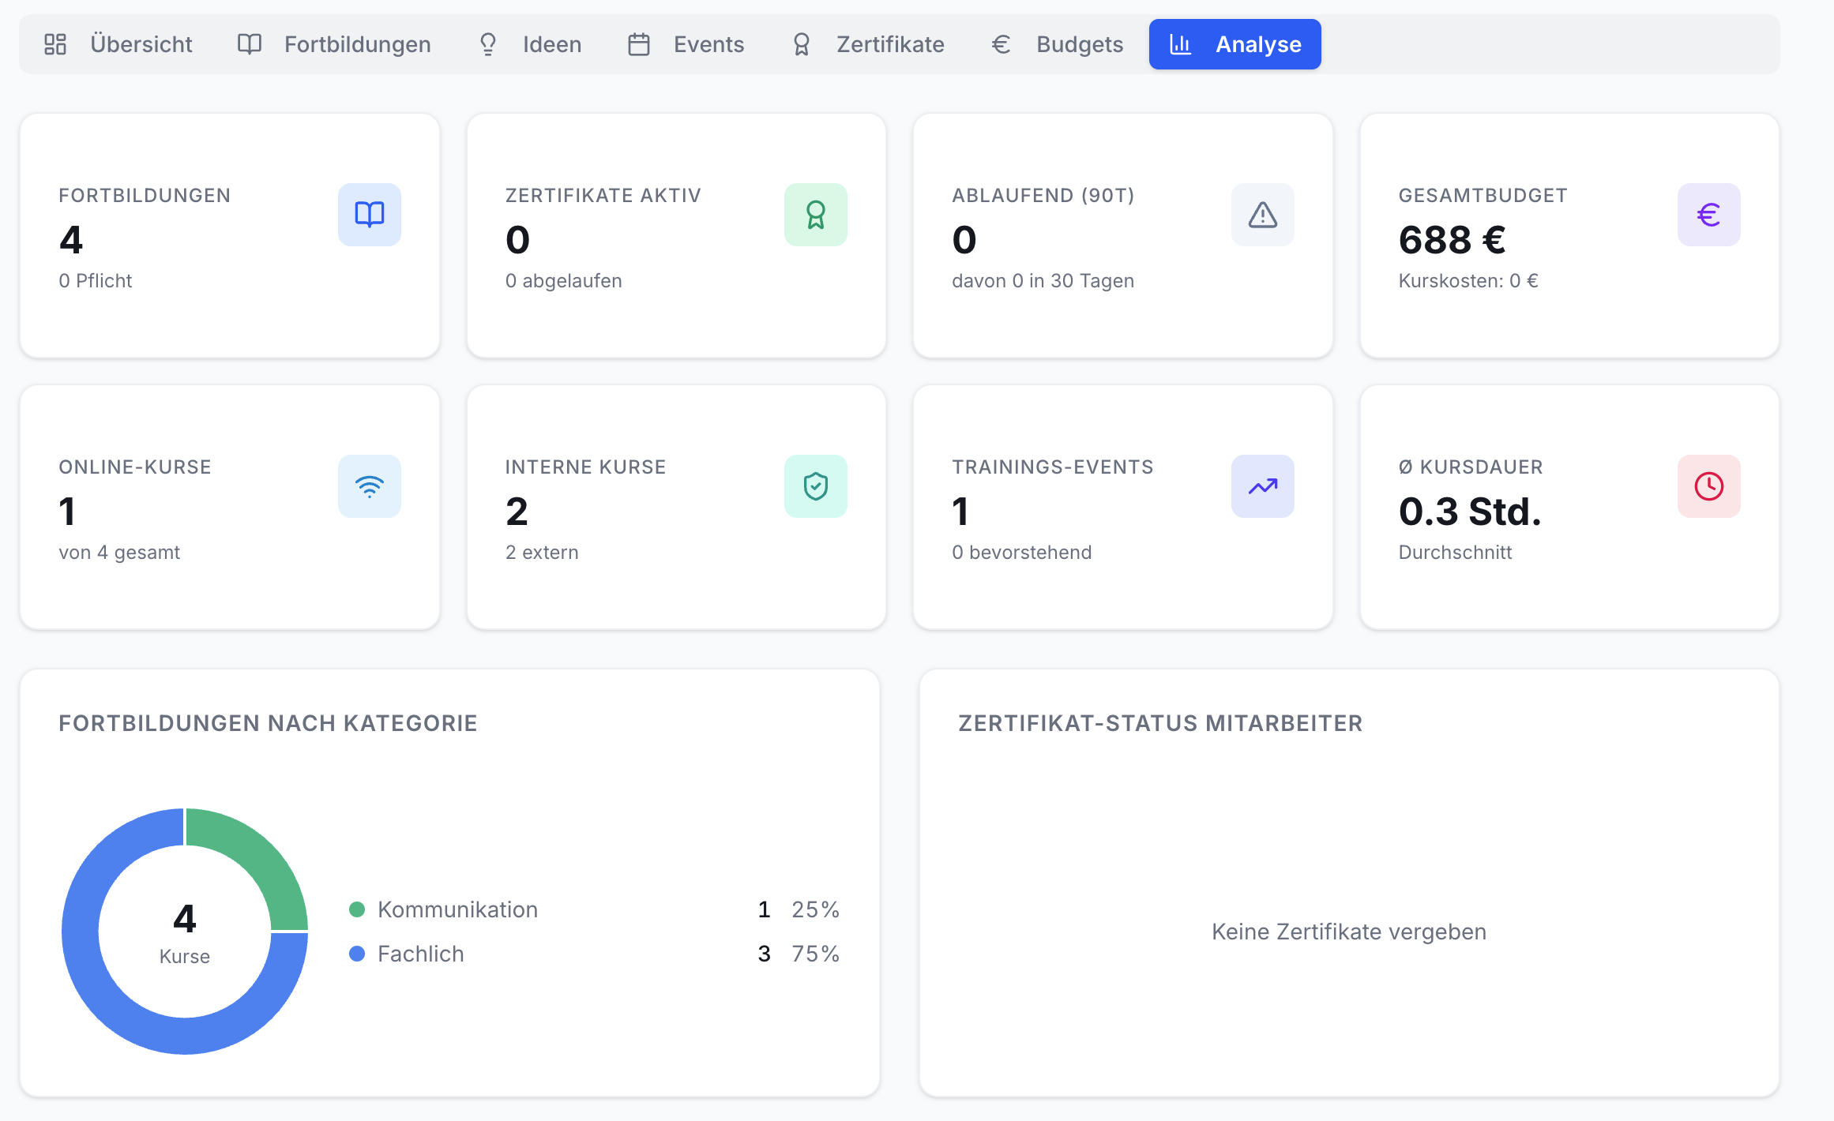Screen dimensions: 1834x1121
Task: Click the book icon in Fortbildungen card
Action: tap(370, 215)
